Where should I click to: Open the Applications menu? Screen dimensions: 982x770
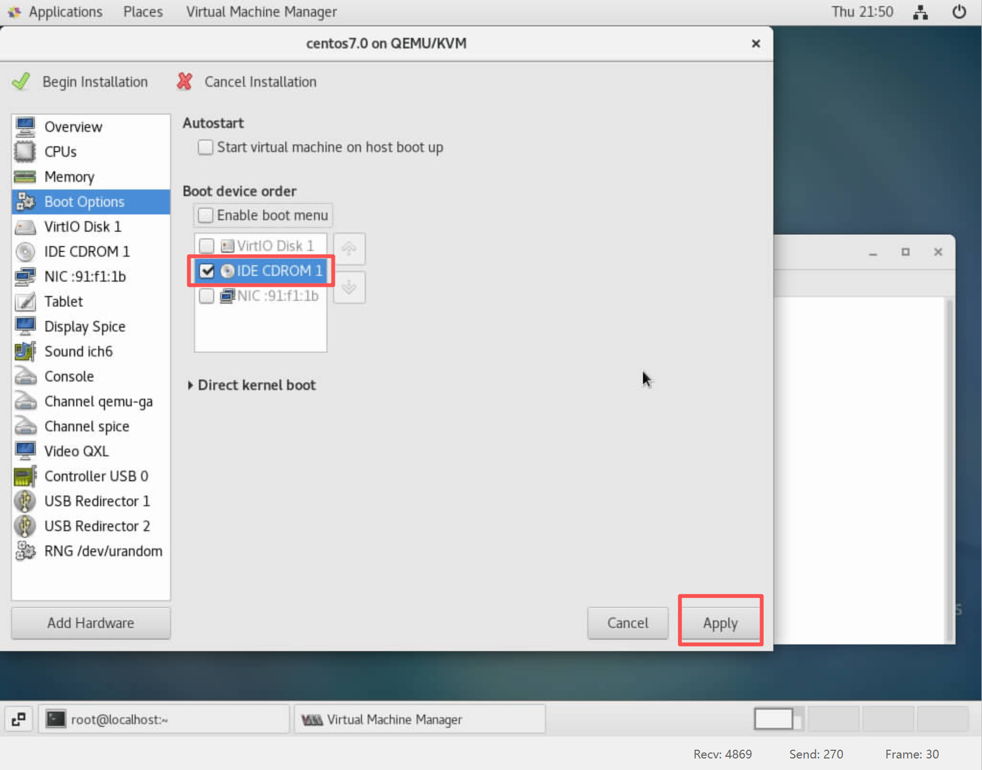[65, 12]
